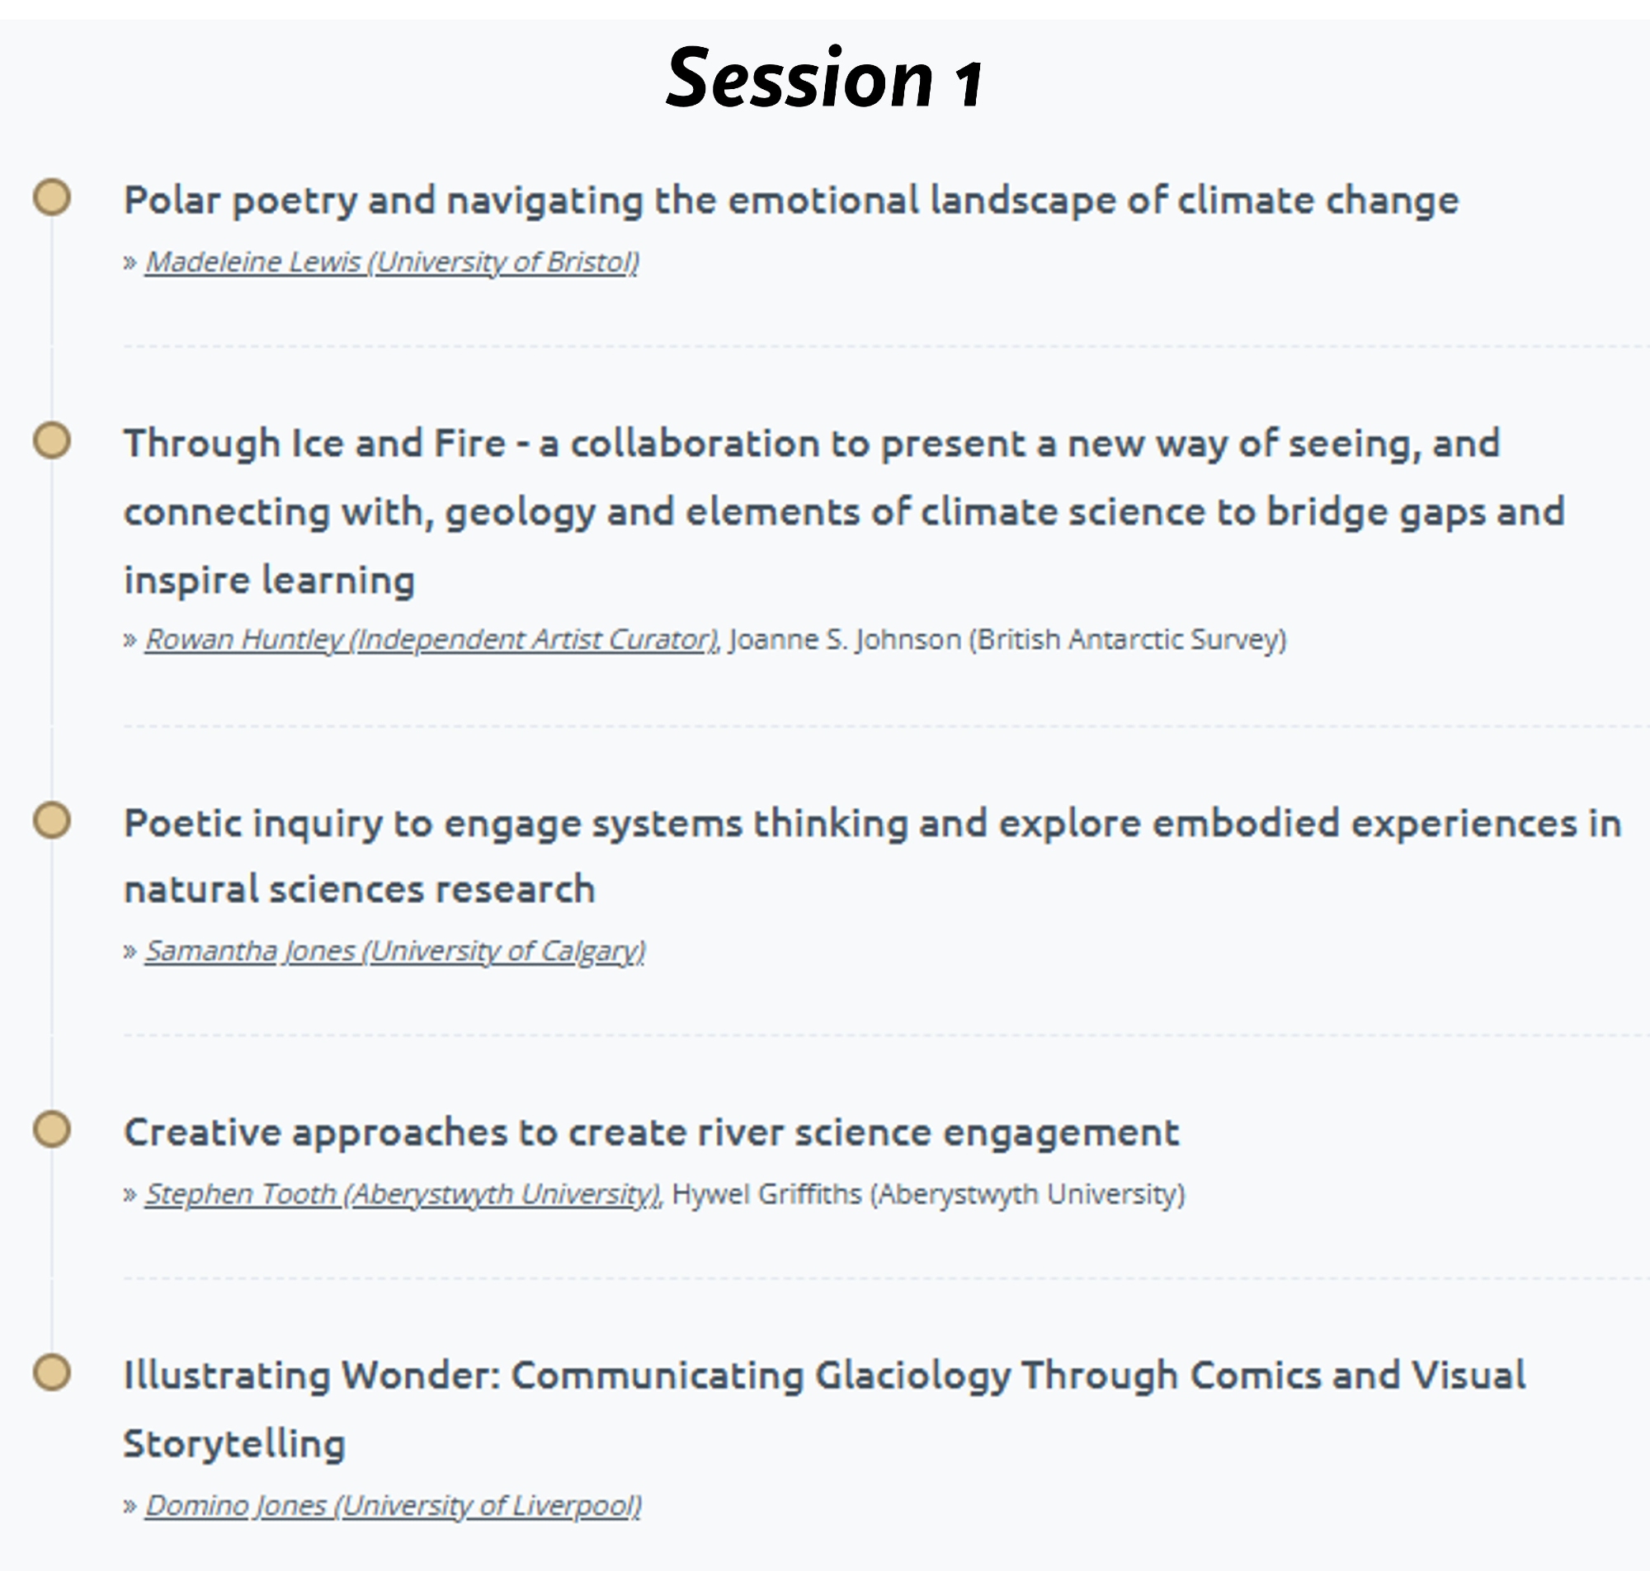Click the Session 1 heading

coord(824,78)
